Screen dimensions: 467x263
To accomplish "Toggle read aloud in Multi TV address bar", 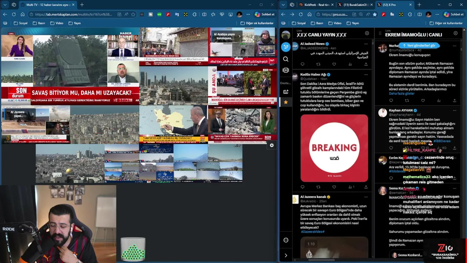I will coord(126,14).
